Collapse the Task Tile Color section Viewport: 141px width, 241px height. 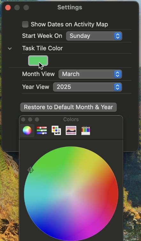point(10,49)
